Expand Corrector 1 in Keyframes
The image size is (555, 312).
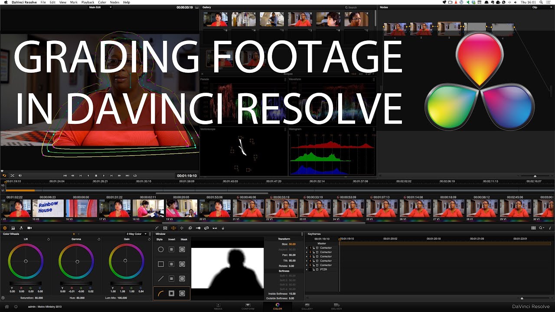point(307,248)
